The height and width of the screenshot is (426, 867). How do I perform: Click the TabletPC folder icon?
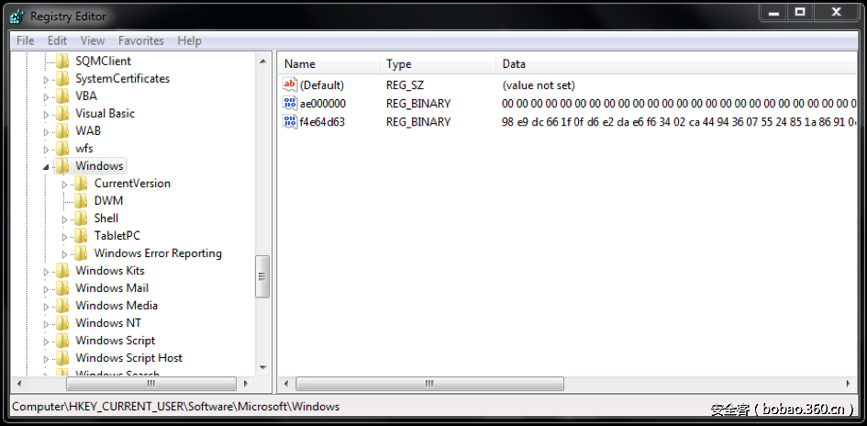tap(82, 236)
